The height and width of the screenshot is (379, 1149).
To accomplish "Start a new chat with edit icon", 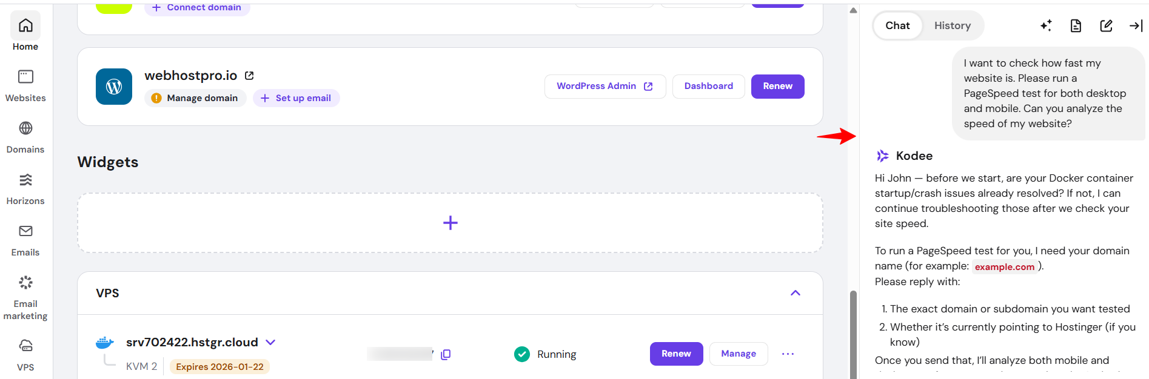I will [x=1106, y=25].
